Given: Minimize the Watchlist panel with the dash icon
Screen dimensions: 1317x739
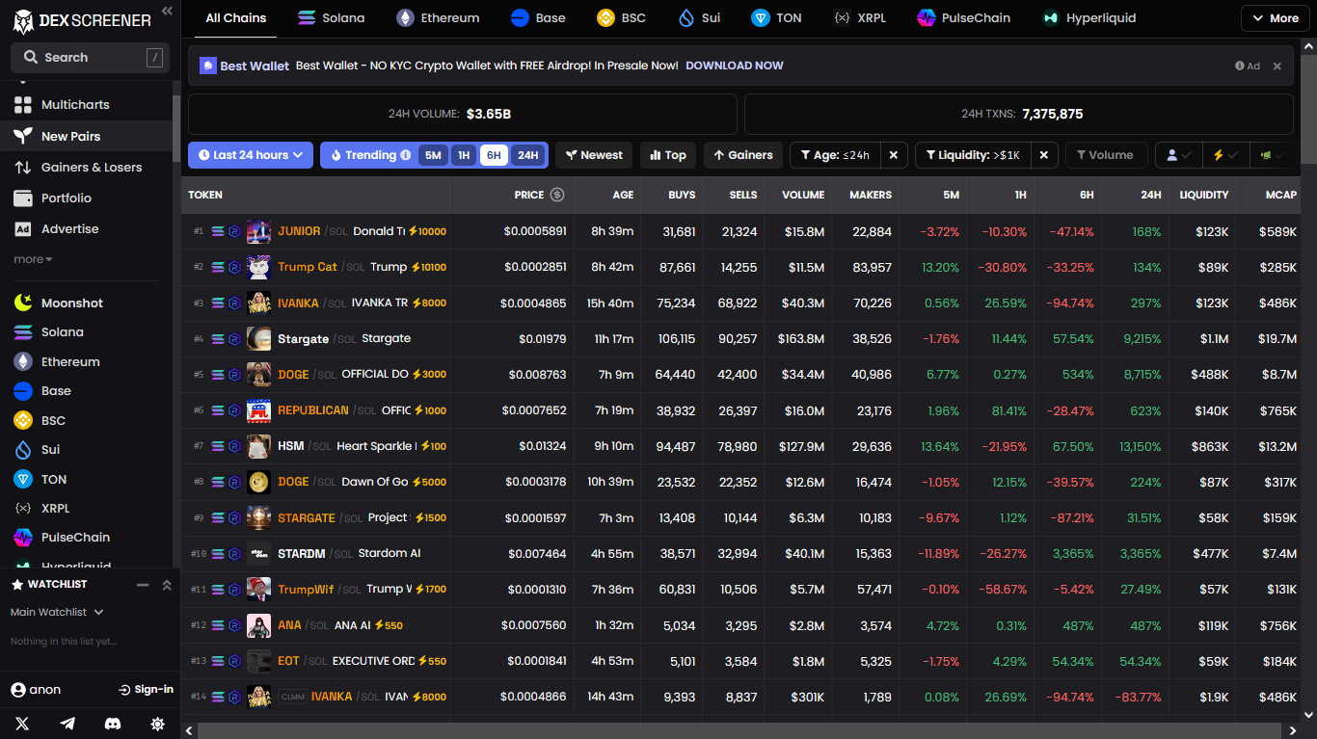Looking at the screenshot, I should [x=143, y=584].
